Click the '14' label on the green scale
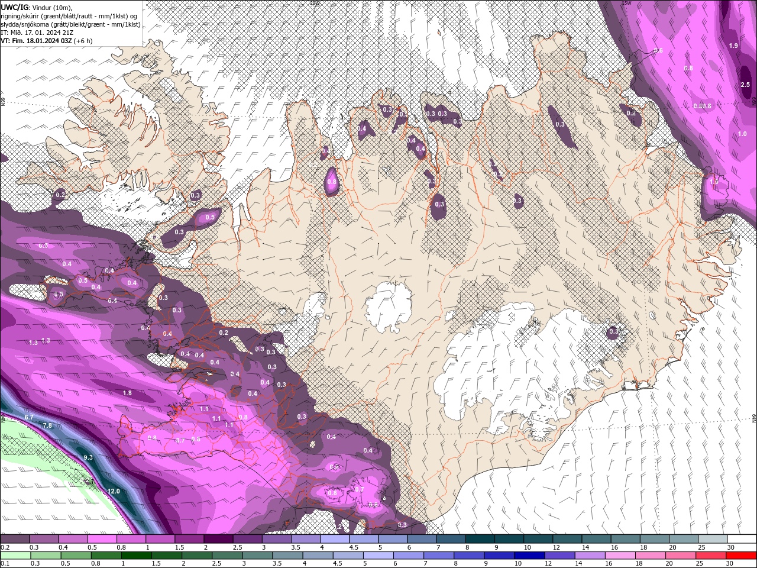The height and width of the screenshot is (568, 757). [x=579, y=564]
